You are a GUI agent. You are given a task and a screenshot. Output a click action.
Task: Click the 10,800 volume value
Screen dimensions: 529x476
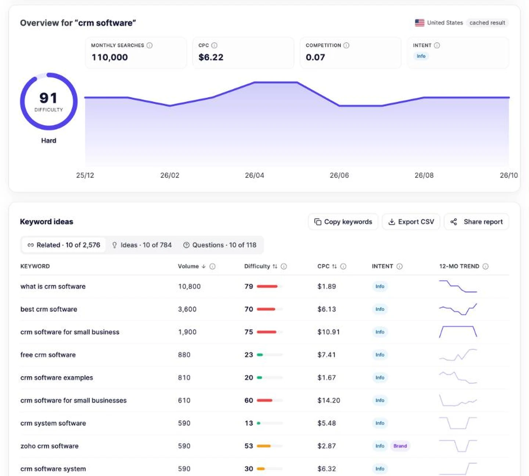190,287
